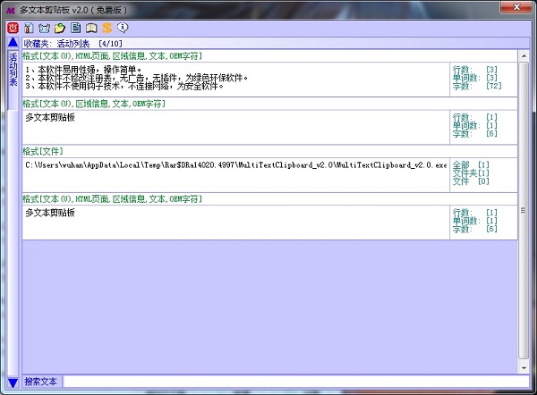The image size is (537, 395).
Task: Select the MultiTextClipboard_v2.0.exe file path entry
Action: tap(235, 175)
